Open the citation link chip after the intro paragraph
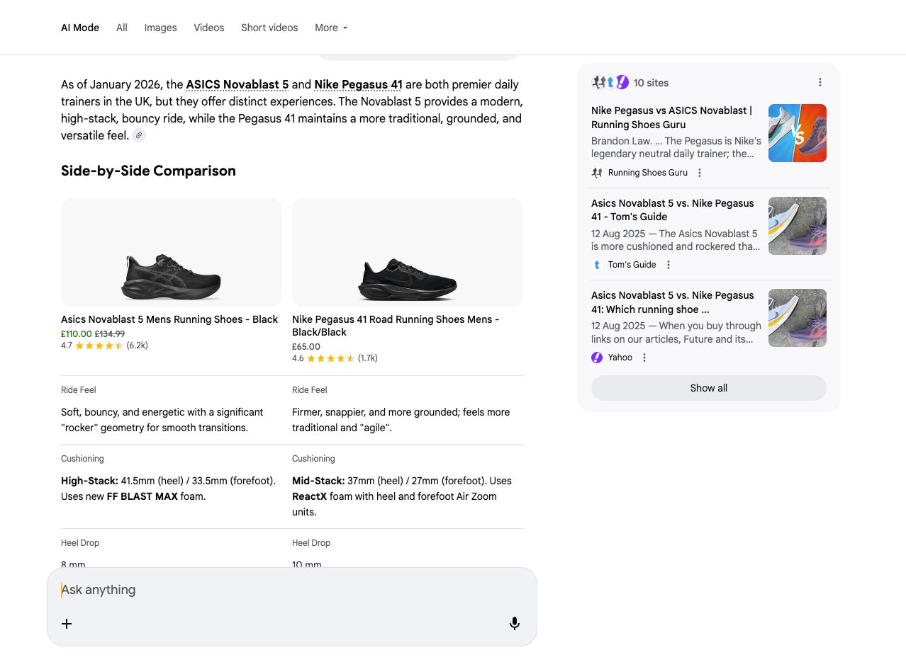 pos(139,135)
